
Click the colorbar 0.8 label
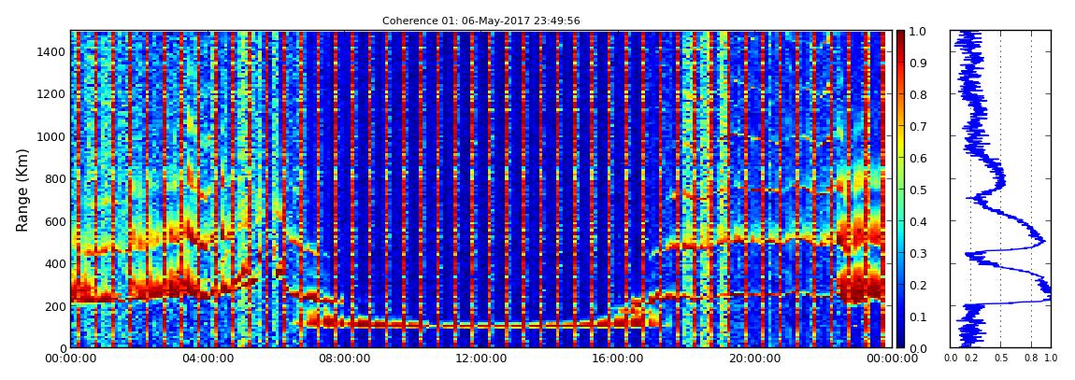(918, 95)
